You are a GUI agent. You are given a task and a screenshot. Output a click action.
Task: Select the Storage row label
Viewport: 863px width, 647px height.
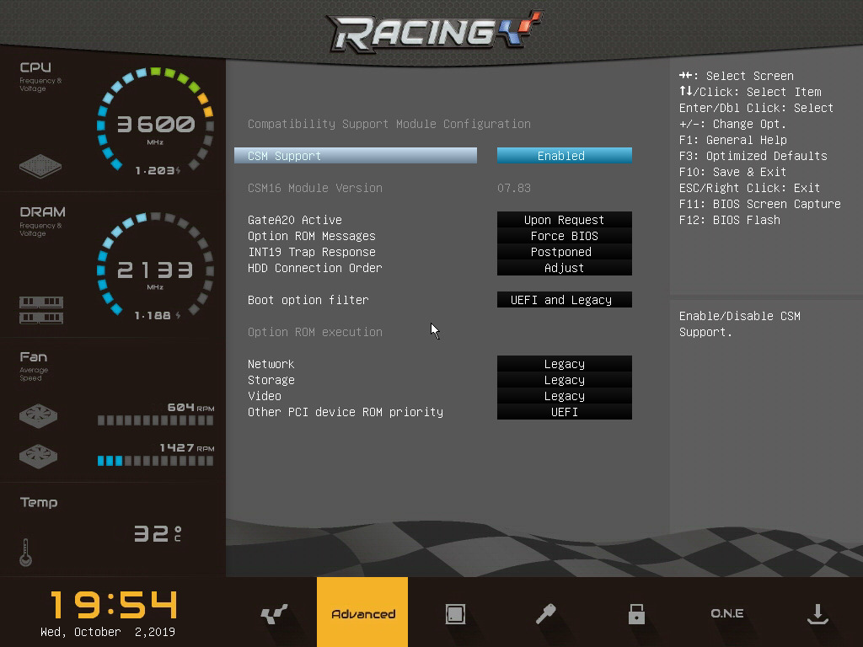[271, 380]
